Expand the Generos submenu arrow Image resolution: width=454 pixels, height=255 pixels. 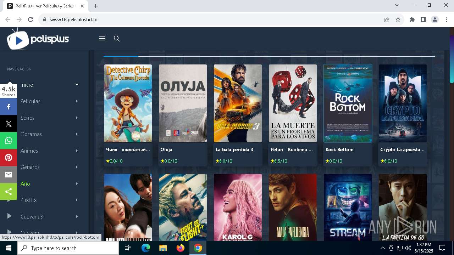77,167
